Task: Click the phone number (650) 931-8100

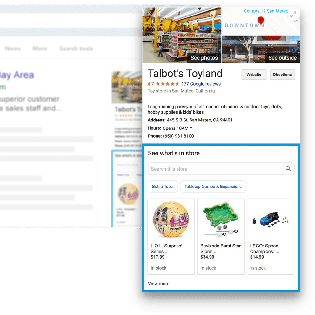Action: pyautogui.click(x=178, y=136)
